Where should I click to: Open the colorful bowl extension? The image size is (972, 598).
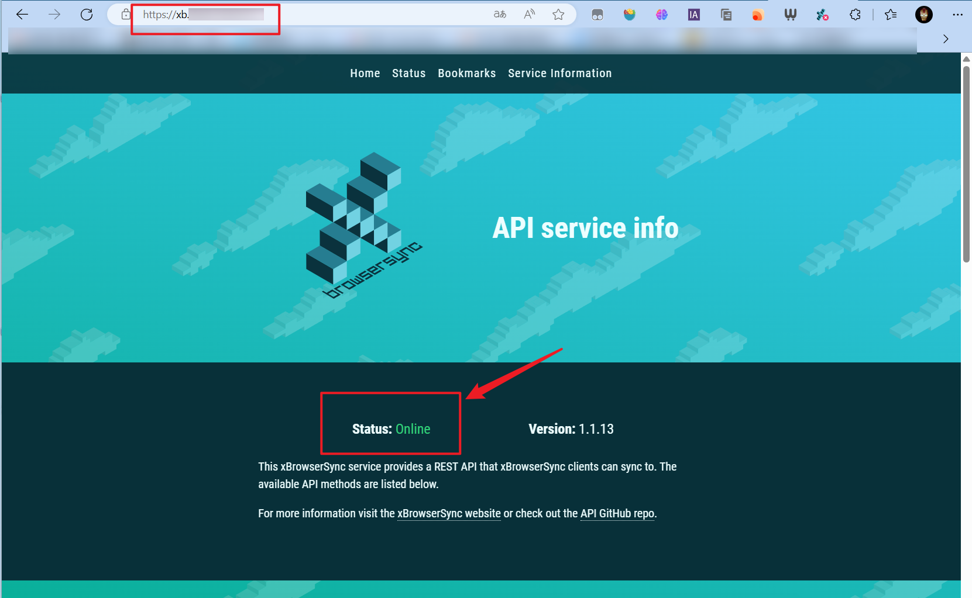(630, 15)
